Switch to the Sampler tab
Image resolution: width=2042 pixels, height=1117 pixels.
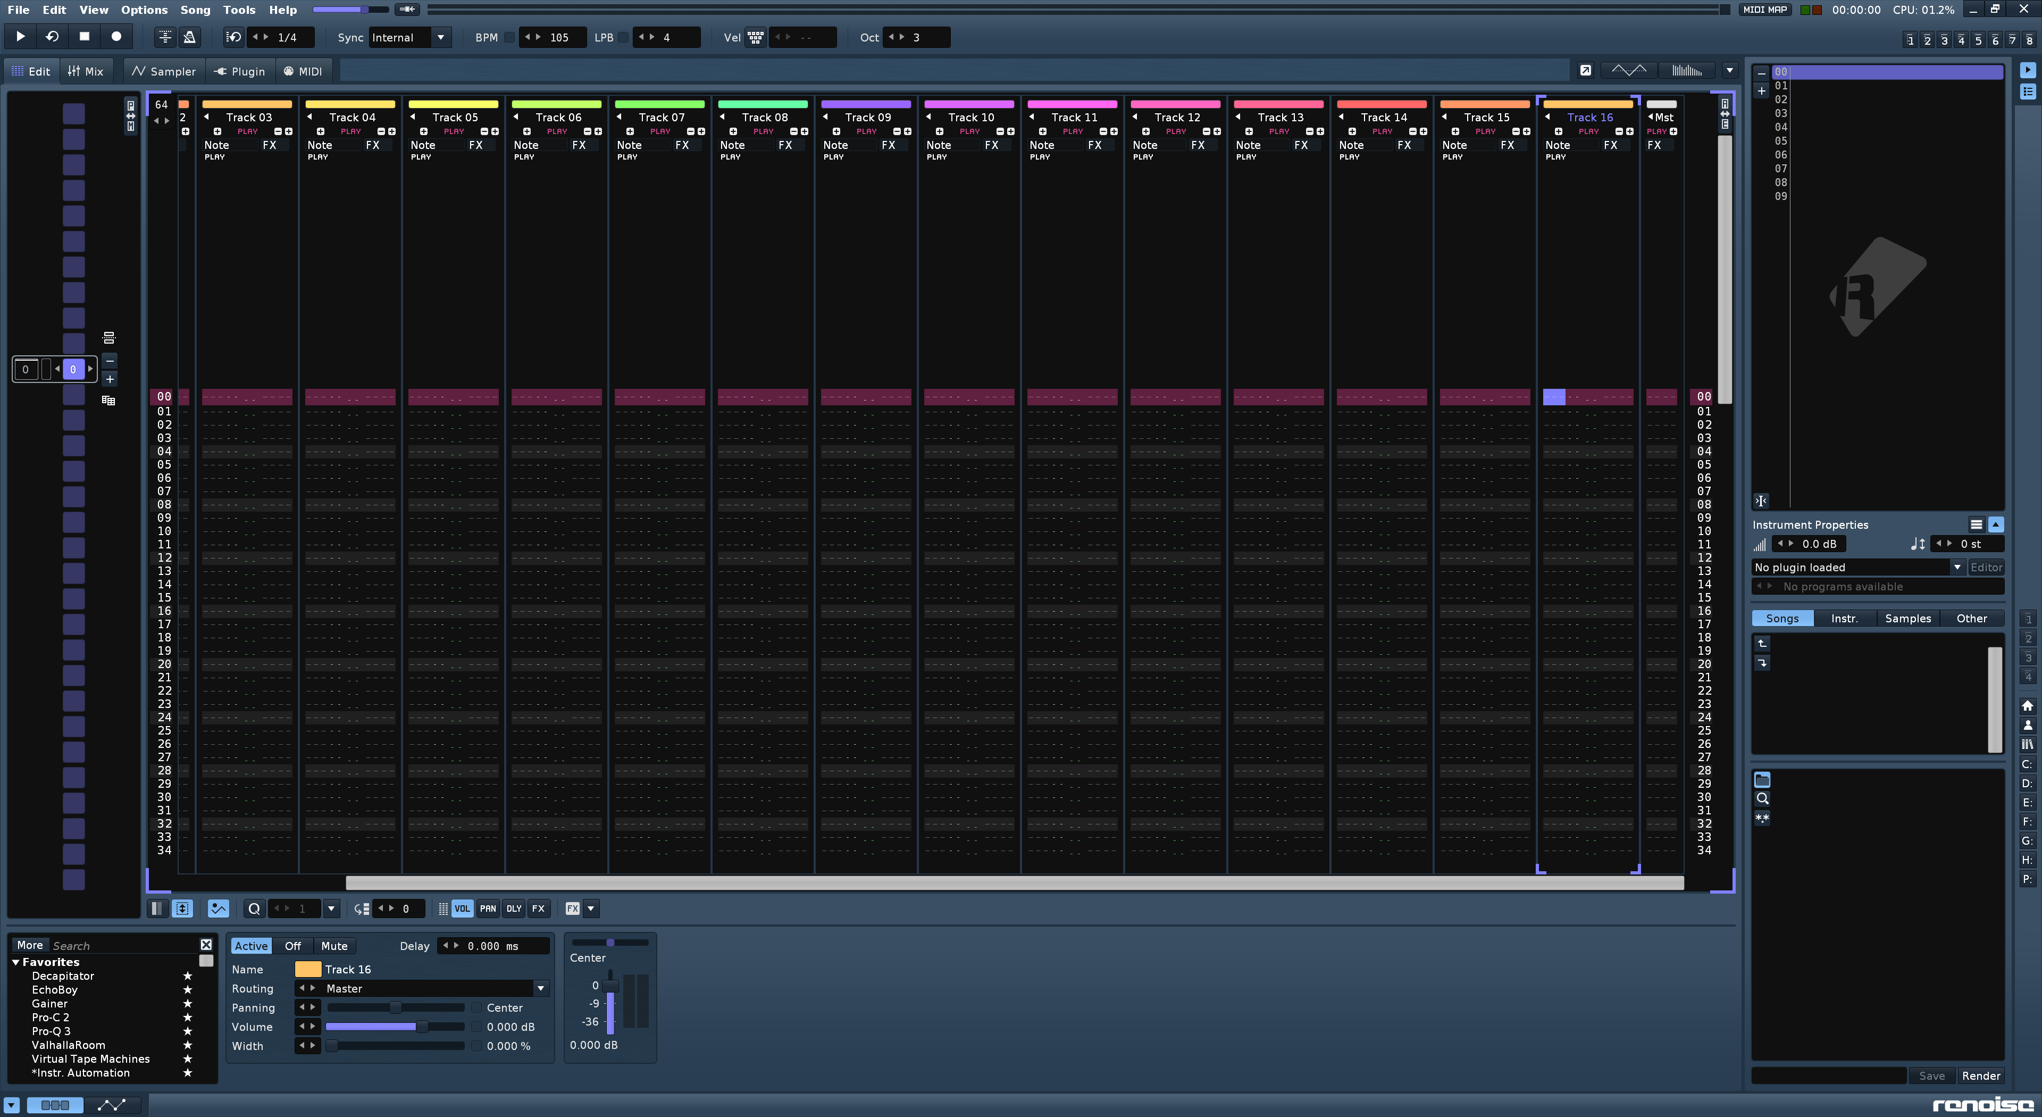coord(163,71)
